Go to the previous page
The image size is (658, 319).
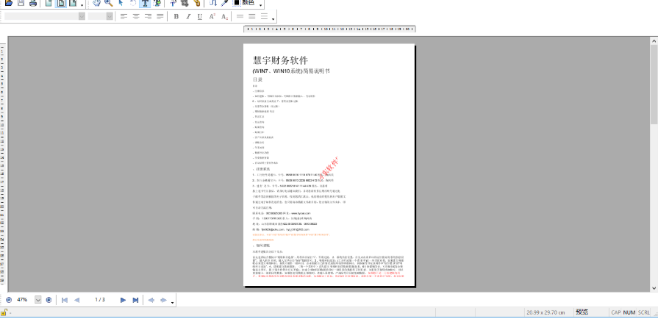[76, 300]
